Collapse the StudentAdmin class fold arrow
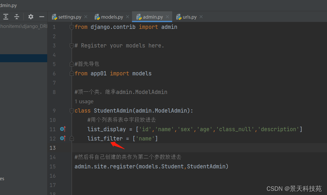This screenshot has width=327, height=195. click(71, 110)
